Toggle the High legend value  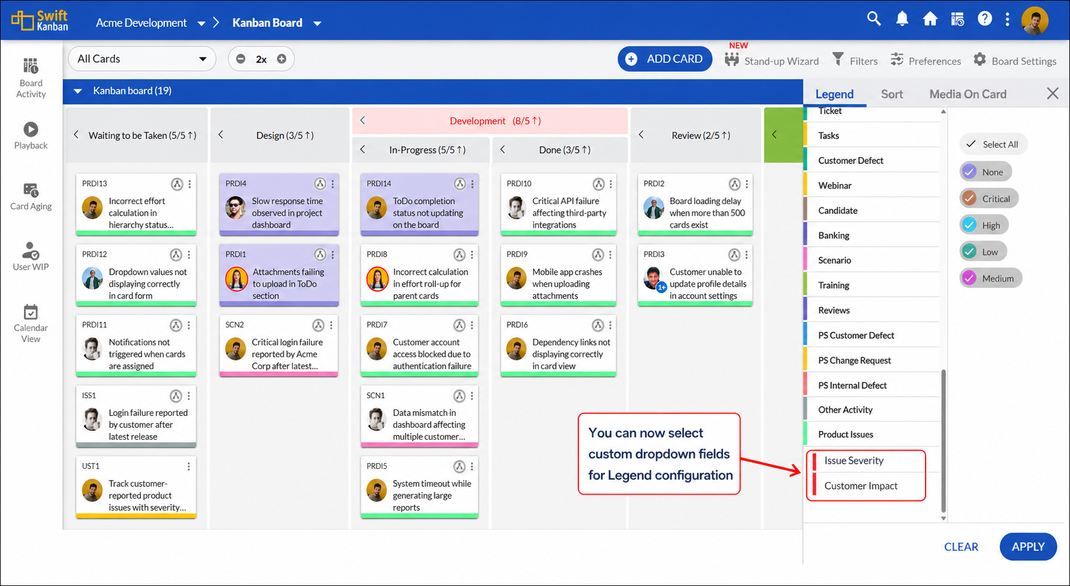969,225
